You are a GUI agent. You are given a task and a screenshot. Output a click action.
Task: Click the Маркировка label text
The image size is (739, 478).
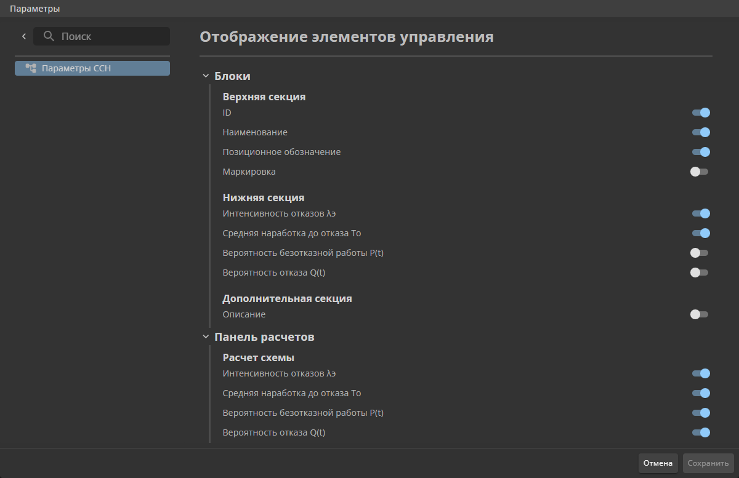pos(249,172)
